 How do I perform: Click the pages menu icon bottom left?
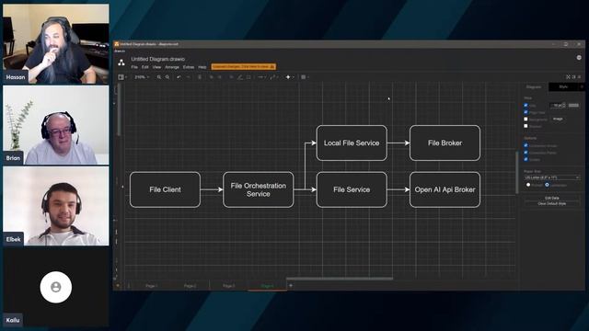(x=129, y=286)
